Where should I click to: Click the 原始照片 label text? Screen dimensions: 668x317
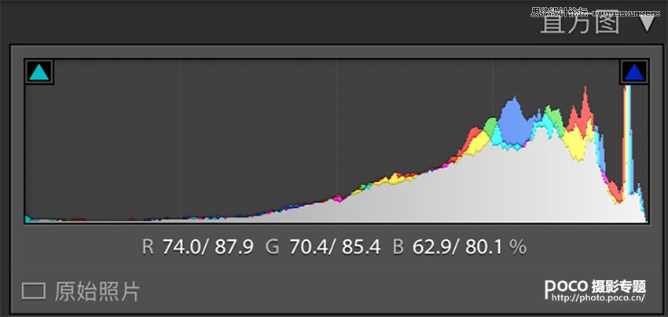[x=97, y=292]
